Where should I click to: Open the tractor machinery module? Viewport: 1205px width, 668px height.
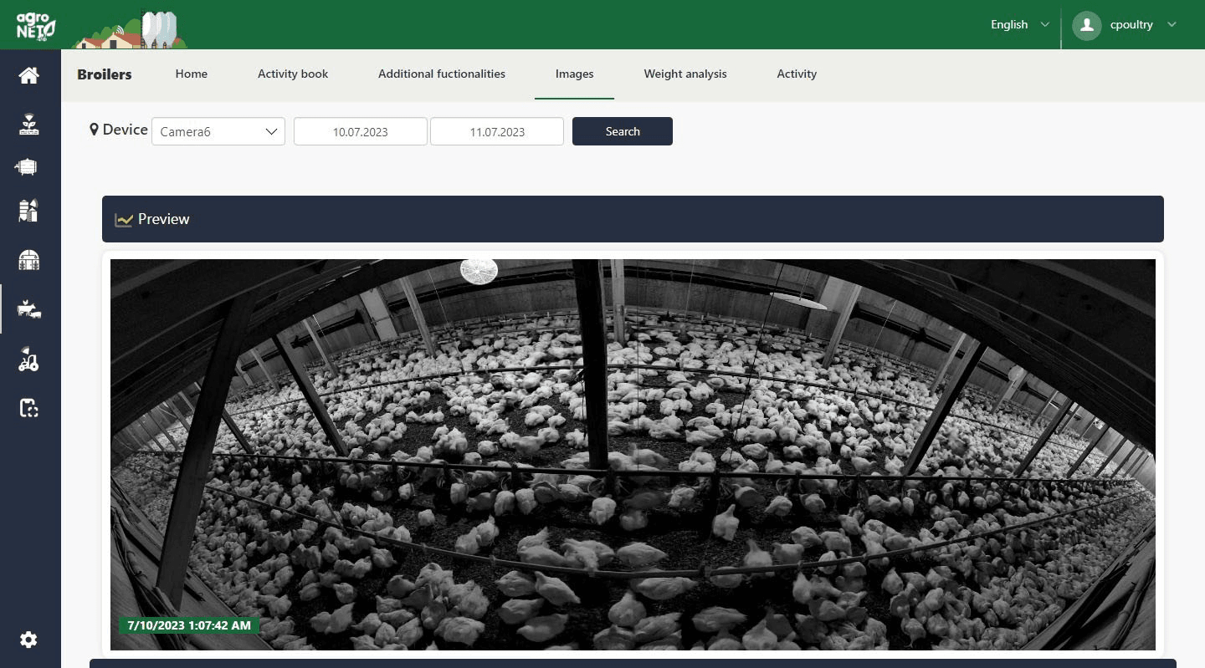[x=29, y=360]
